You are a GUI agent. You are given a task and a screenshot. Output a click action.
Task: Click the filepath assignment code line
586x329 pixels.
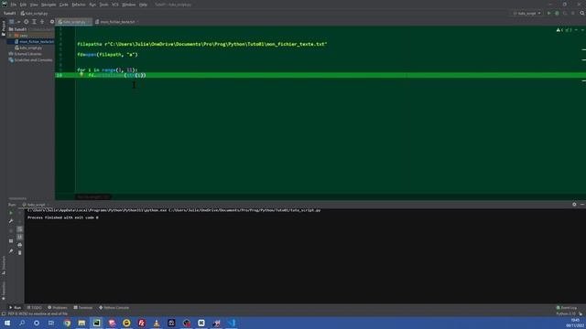tap(201, 44)
